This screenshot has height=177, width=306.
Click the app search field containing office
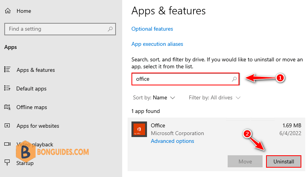185,79
